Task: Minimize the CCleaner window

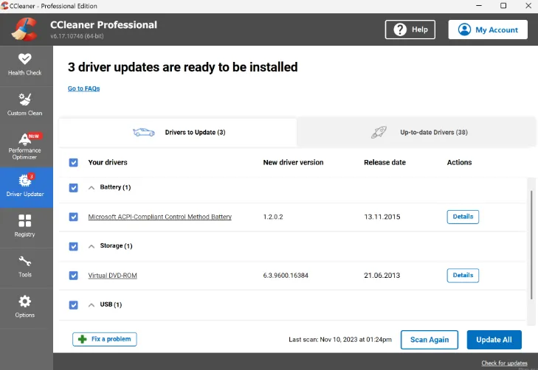Action: [479, 6]
